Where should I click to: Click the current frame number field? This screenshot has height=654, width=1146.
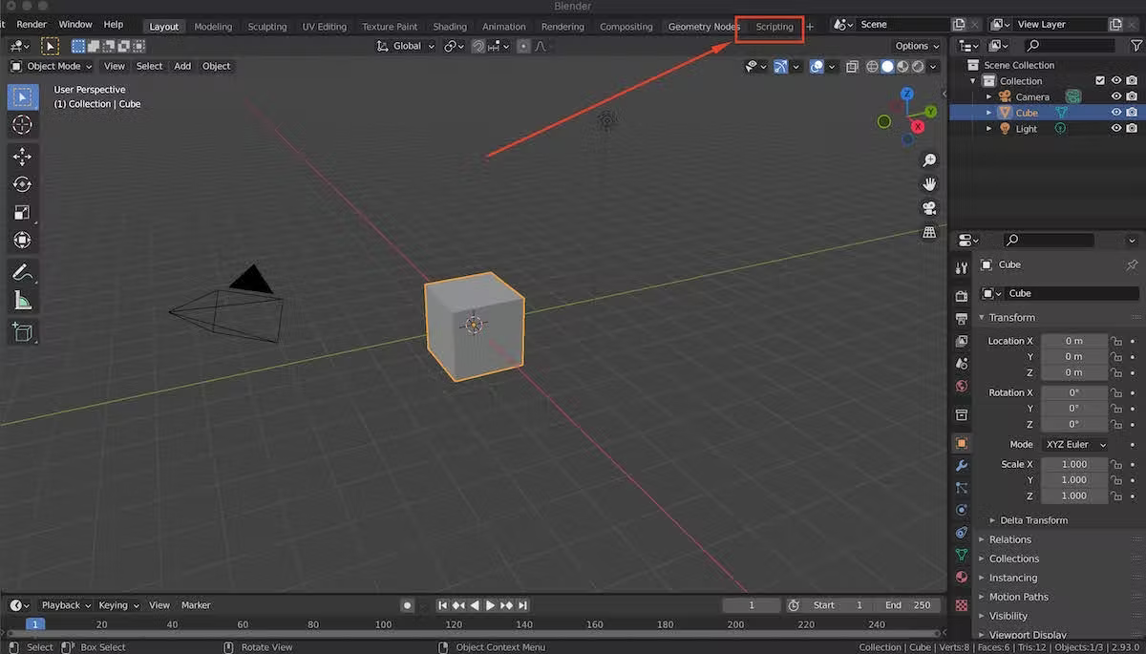click(751, 604)
